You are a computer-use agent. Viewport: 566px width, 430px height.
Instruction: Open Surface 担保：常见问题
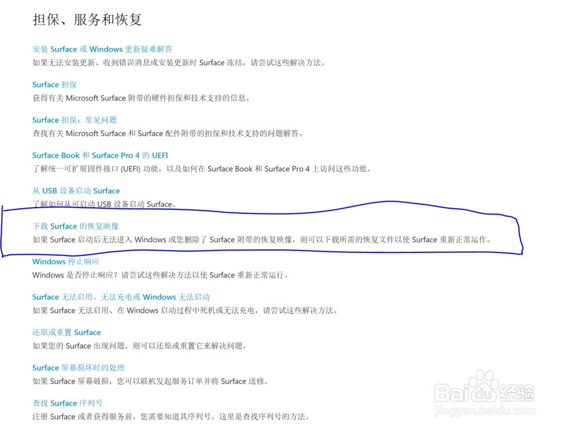(x=74, y=120)
